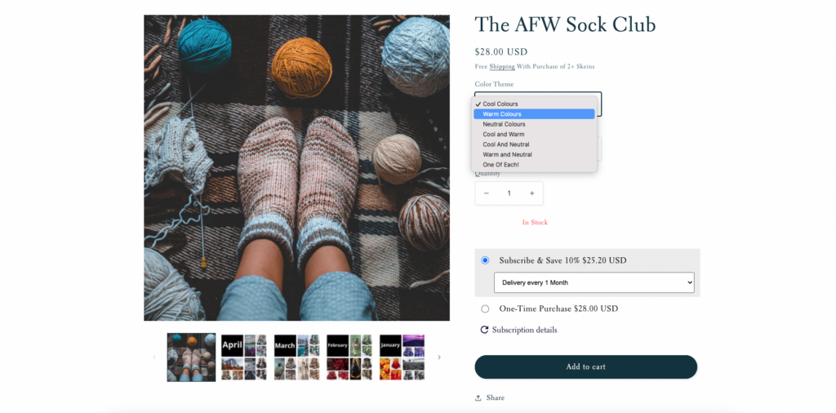
Task: Select the February thumbnail image
Action: pos(349,357)
